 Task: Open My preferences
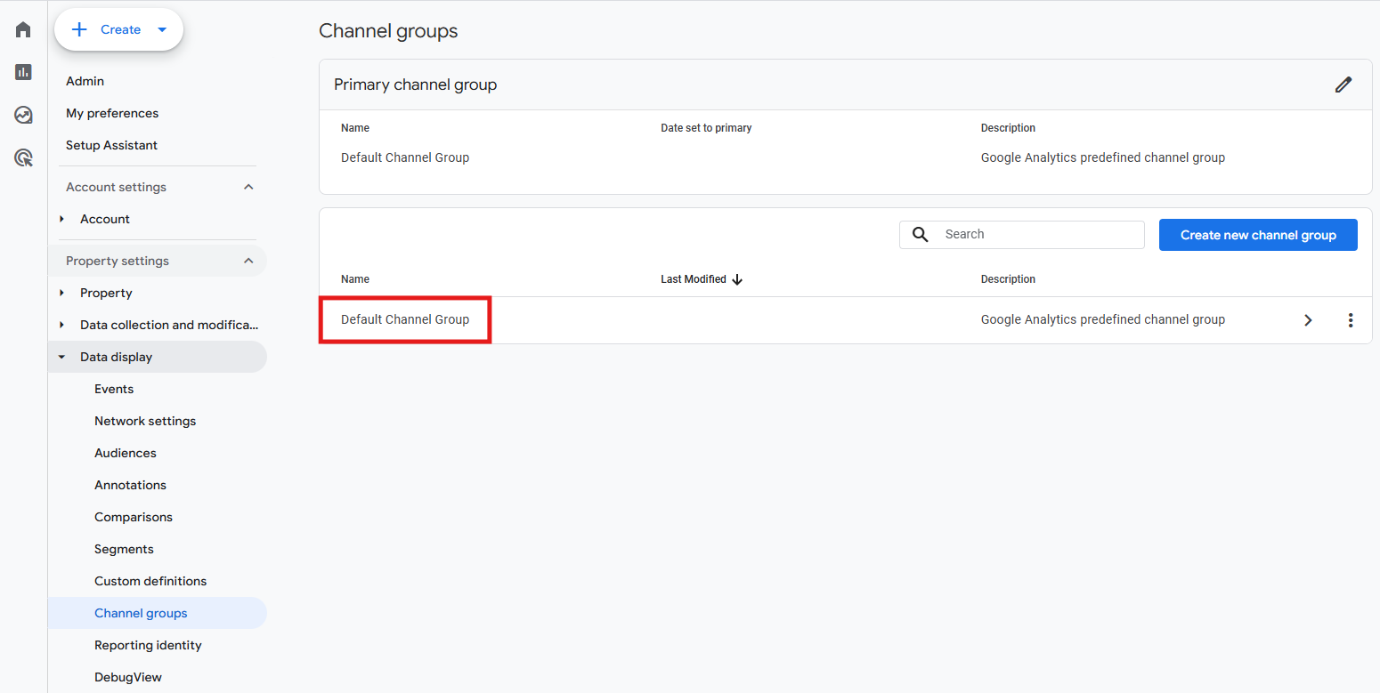pos(112,113)
